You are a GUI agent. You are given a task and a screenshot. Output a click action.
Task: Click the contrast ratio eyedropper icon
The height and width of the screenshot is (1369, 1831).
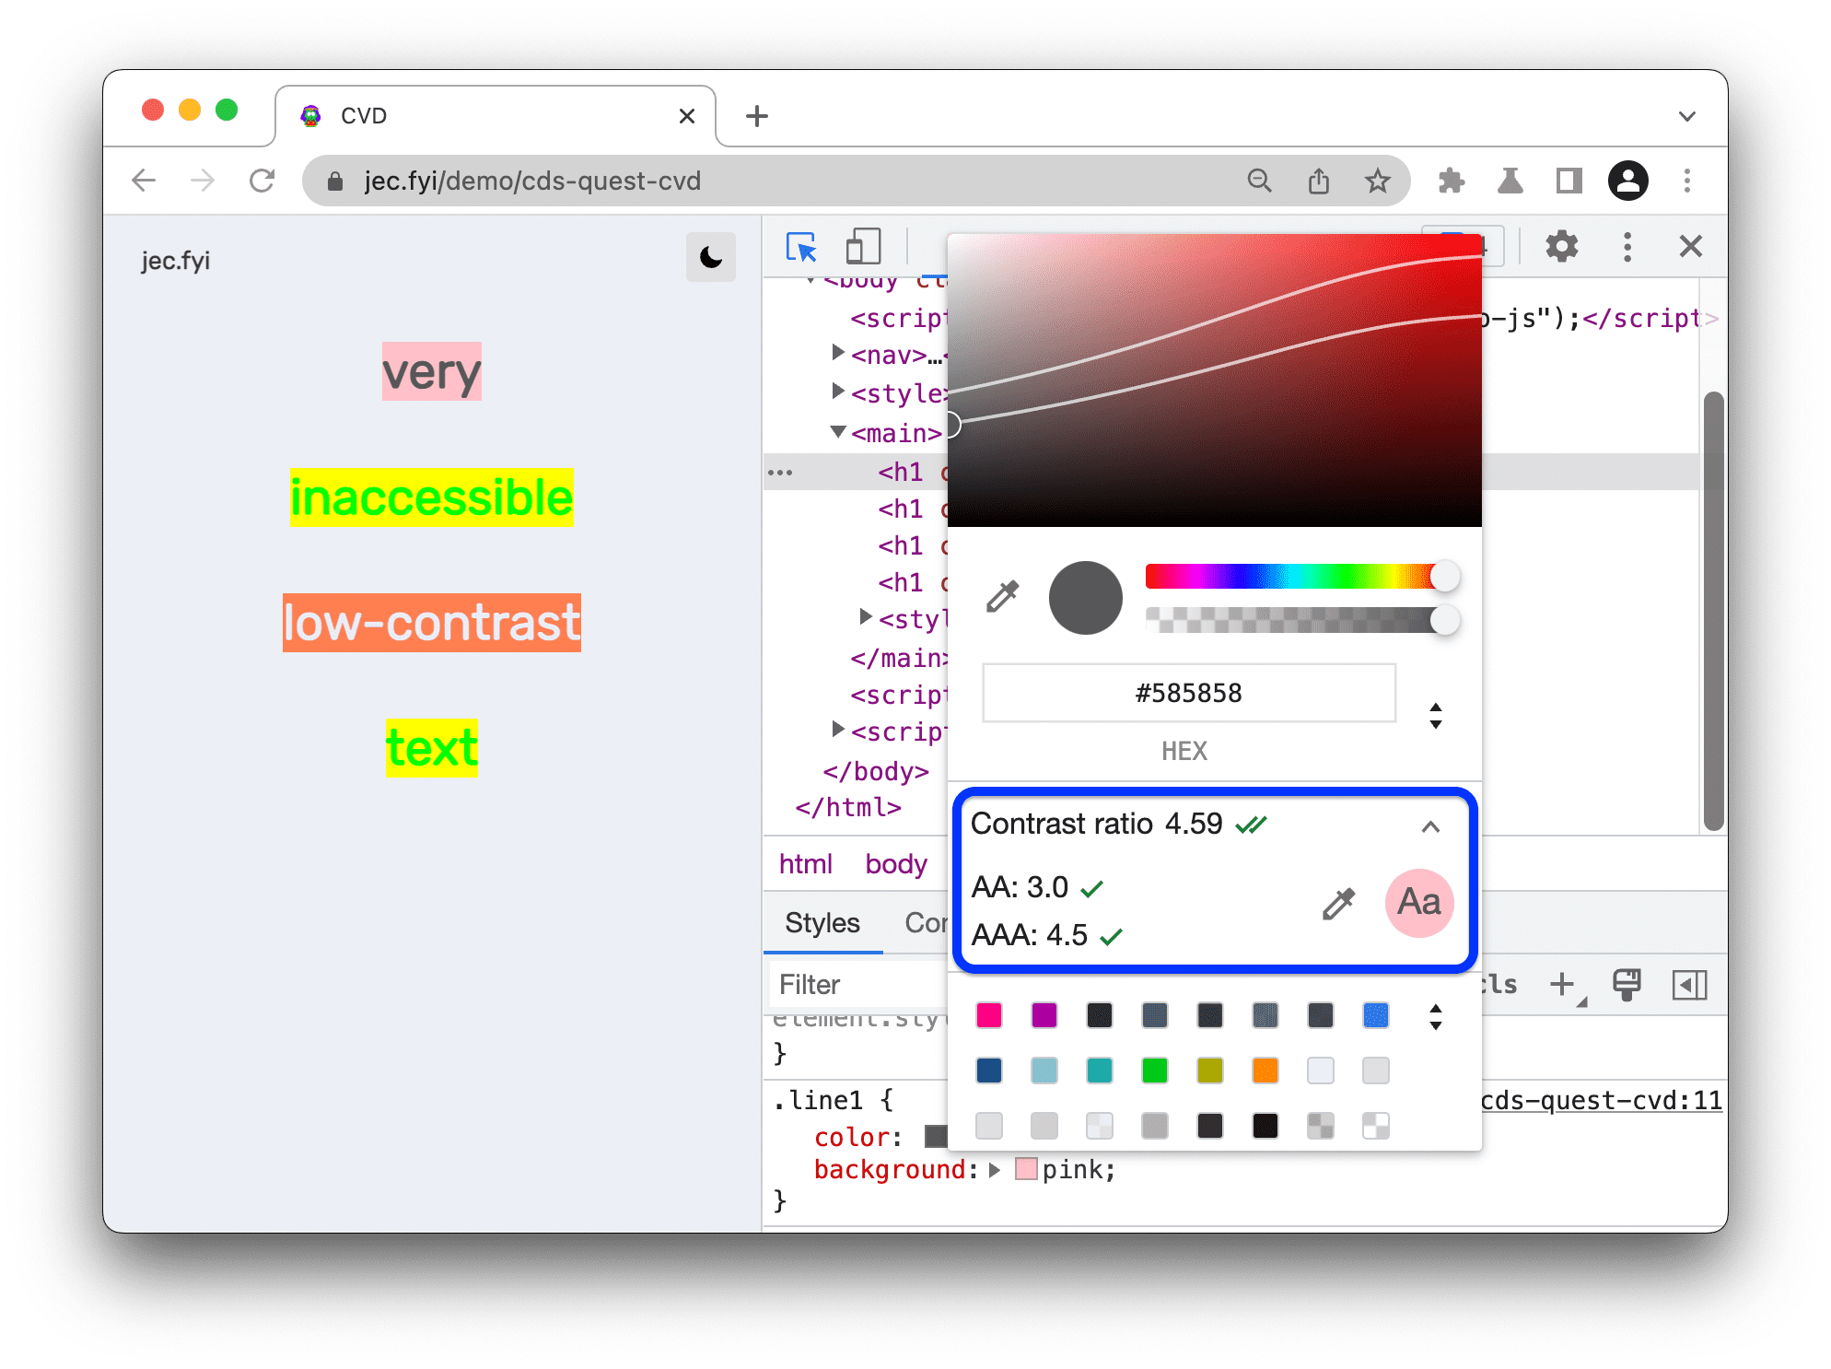point(1335,899)
